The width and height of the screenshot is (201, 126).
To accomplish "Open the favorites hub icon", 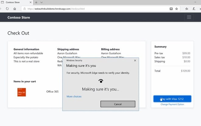I will click(x=187, y=9).
